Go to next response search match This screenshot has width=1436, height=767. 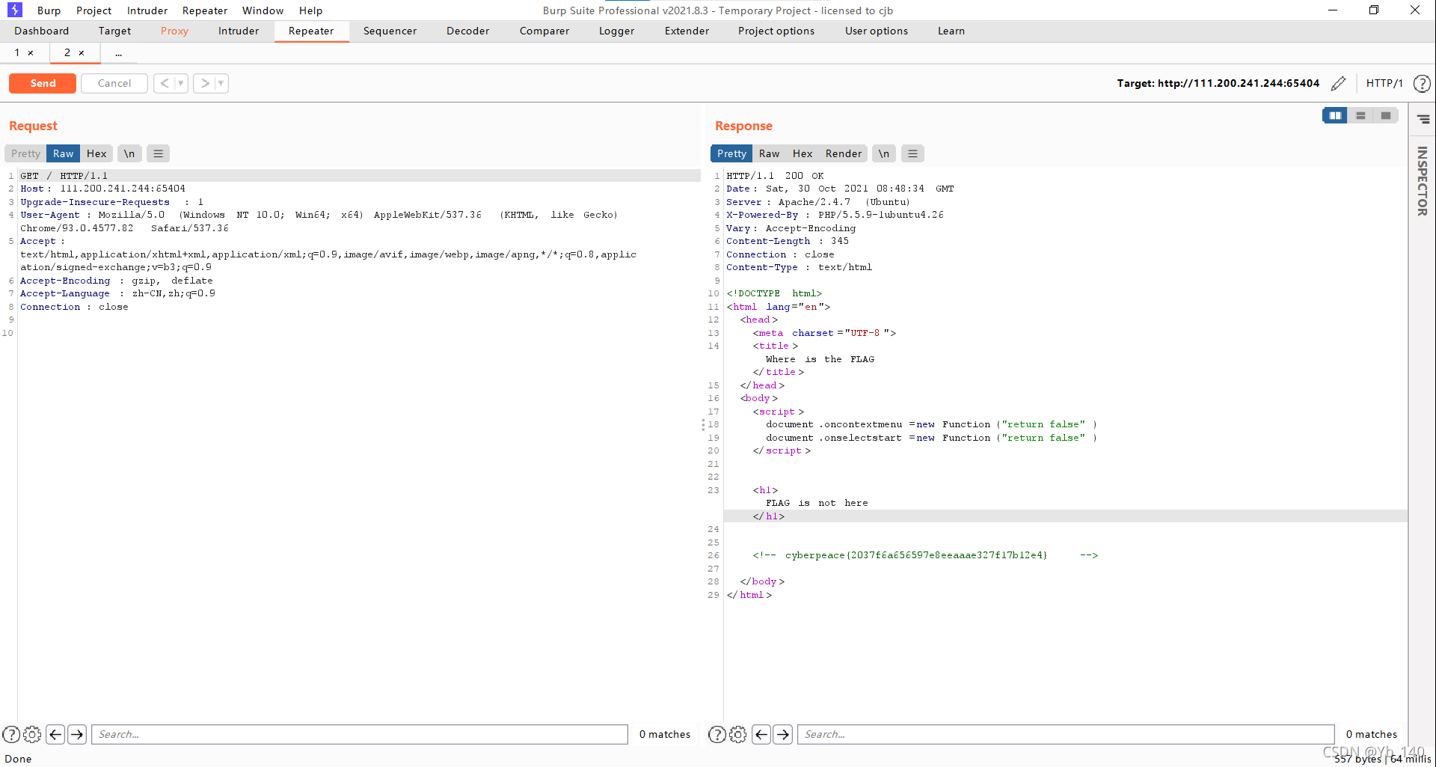pyautogui.click(x=783, y=734)
